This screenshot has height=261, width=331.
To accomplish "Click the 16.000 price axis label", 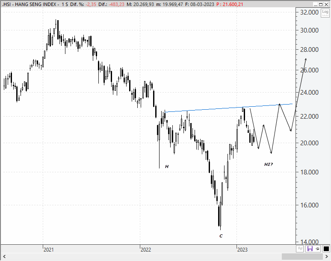I will (x=309, y=205).
